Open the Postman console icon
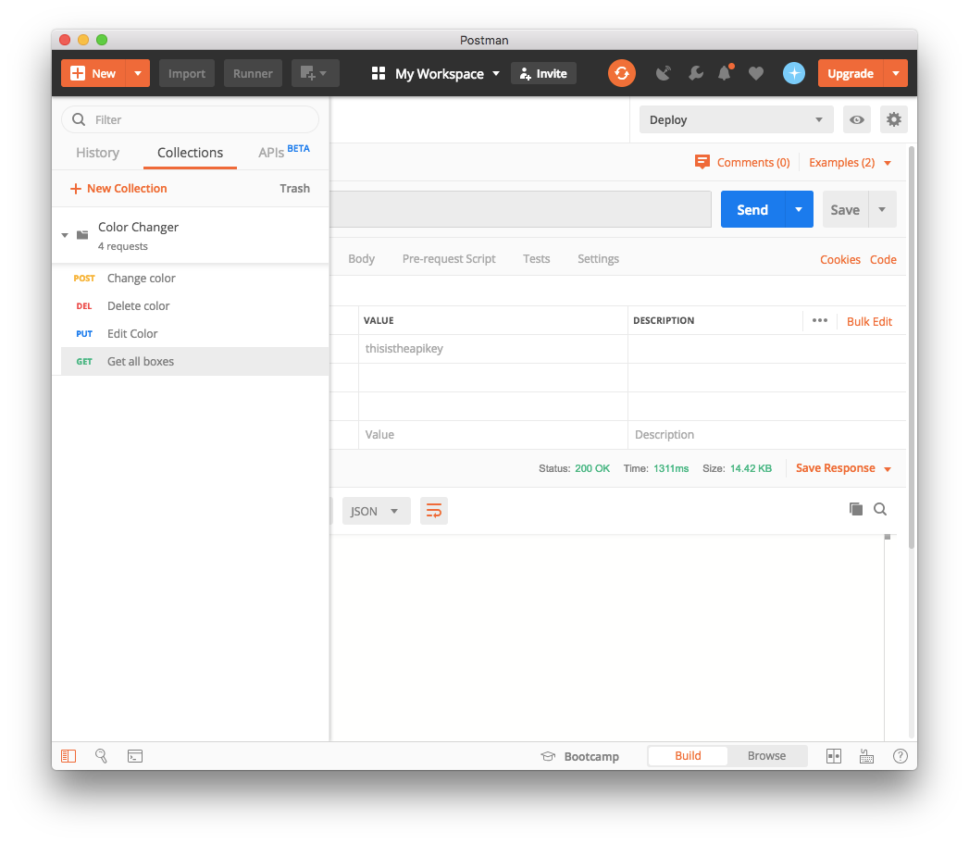The image size is (969, 844). click(135, 756)
